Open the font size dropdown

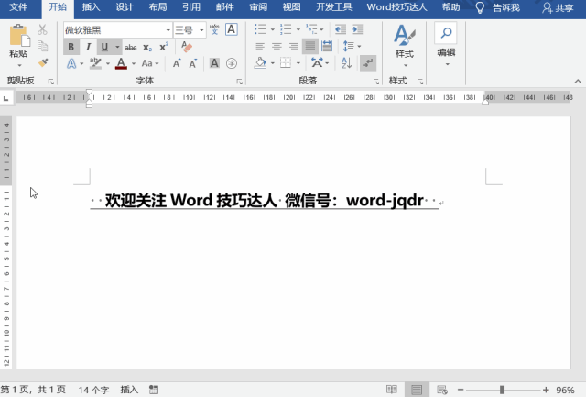coord(201,30)
